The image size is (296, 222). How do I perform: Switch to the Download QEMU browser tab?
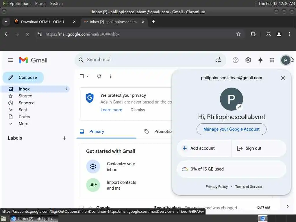coord(45,22)
